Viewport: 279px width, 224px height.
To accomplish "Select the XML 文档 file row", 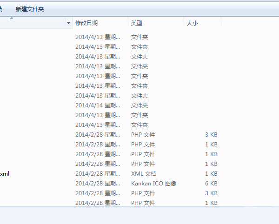I will click(143, 174).
